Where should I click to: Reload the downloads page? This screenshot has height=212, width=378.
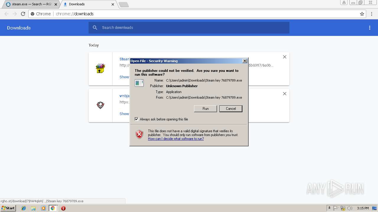coord(23,14)
